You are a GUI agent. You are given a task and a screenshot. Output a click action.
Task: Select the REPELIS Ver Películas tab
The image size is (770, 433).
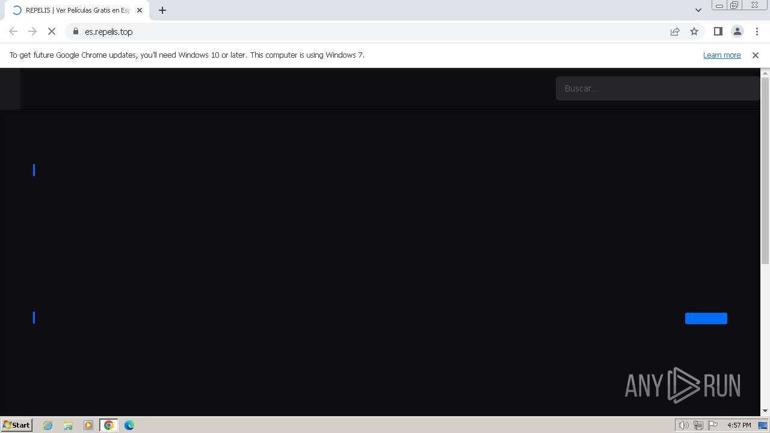[77, 10]
